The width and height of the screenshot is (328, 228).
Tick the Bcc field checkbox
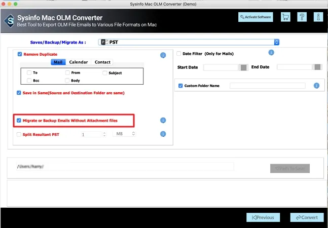29,81
